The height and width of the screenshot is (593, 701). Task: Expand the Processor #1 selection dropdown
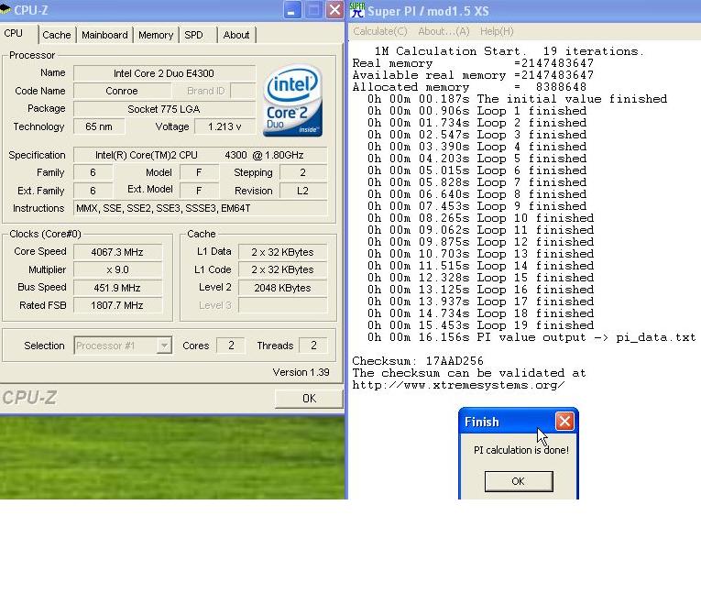pos(165,346)
